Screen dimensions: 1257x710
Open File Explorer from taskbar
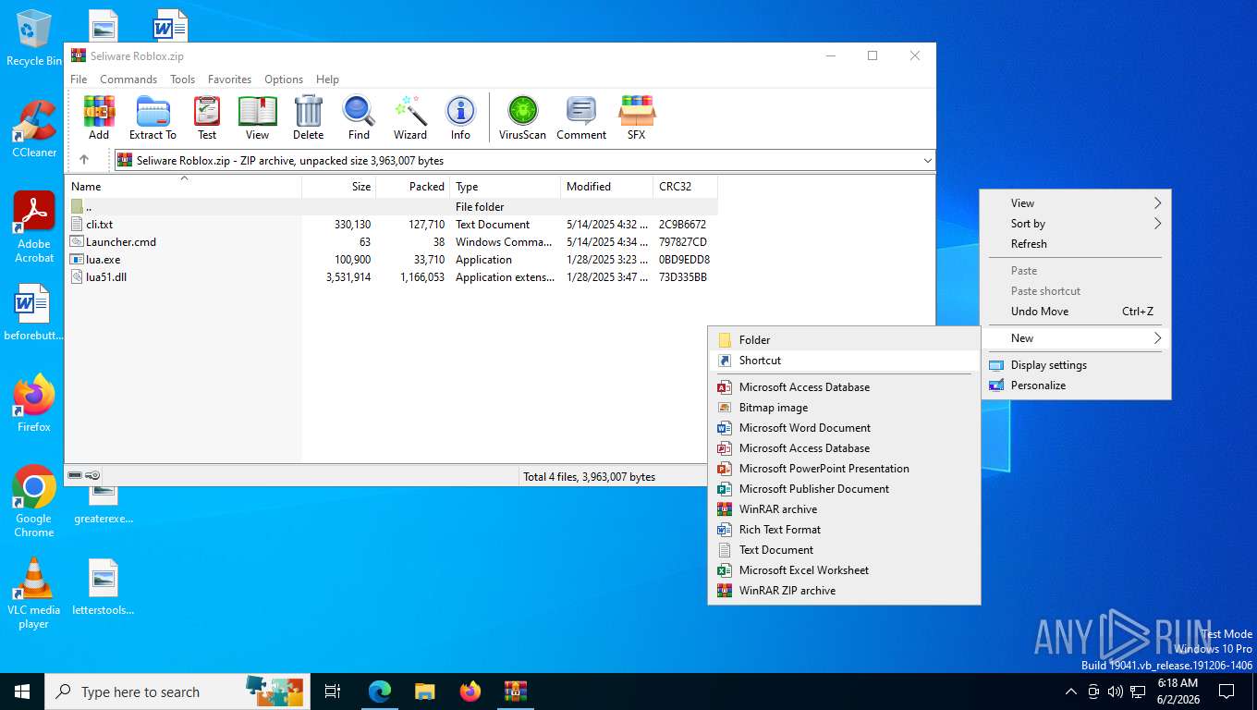point(425,692)
